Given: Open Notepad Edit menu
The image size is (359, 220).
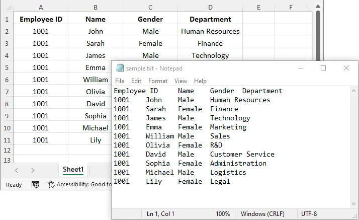Looking at the screenshot, I should tap(136, 81).
